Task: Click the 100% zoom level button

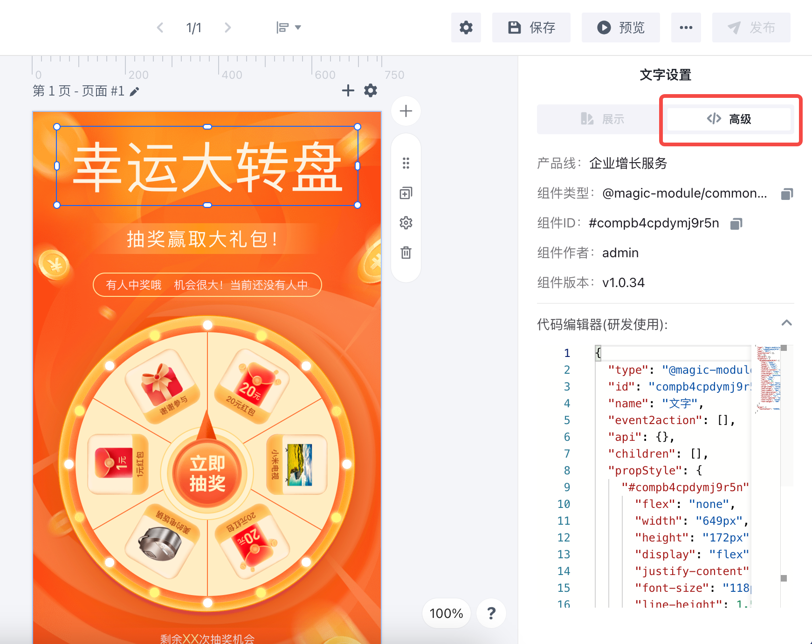Action: tap(446, 613)
